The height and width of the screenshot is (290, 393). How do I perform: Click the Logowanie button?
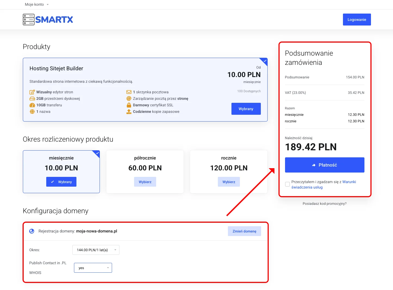(x=357, y=19)
